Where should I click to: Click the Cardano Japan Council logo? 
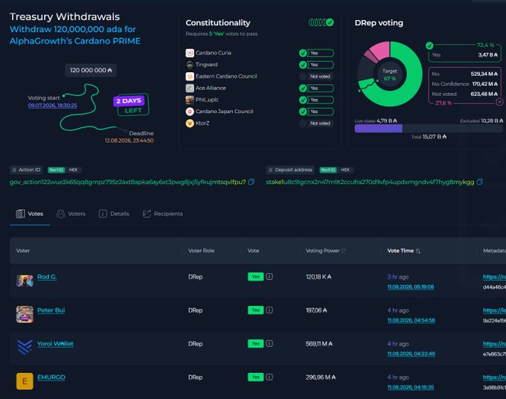pos(190,112)
